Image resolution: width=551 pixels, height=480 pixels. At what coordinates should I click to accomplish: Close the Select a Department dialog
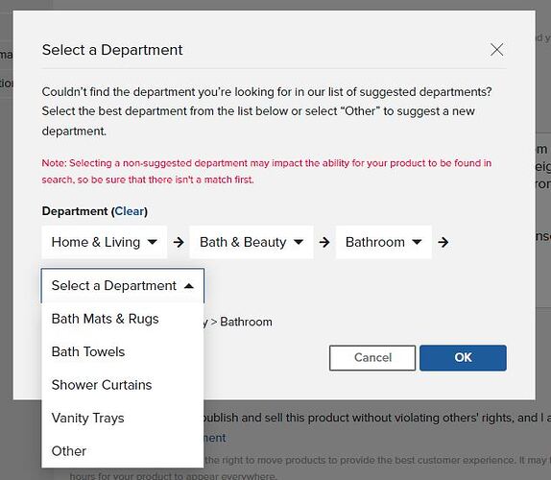496,50
